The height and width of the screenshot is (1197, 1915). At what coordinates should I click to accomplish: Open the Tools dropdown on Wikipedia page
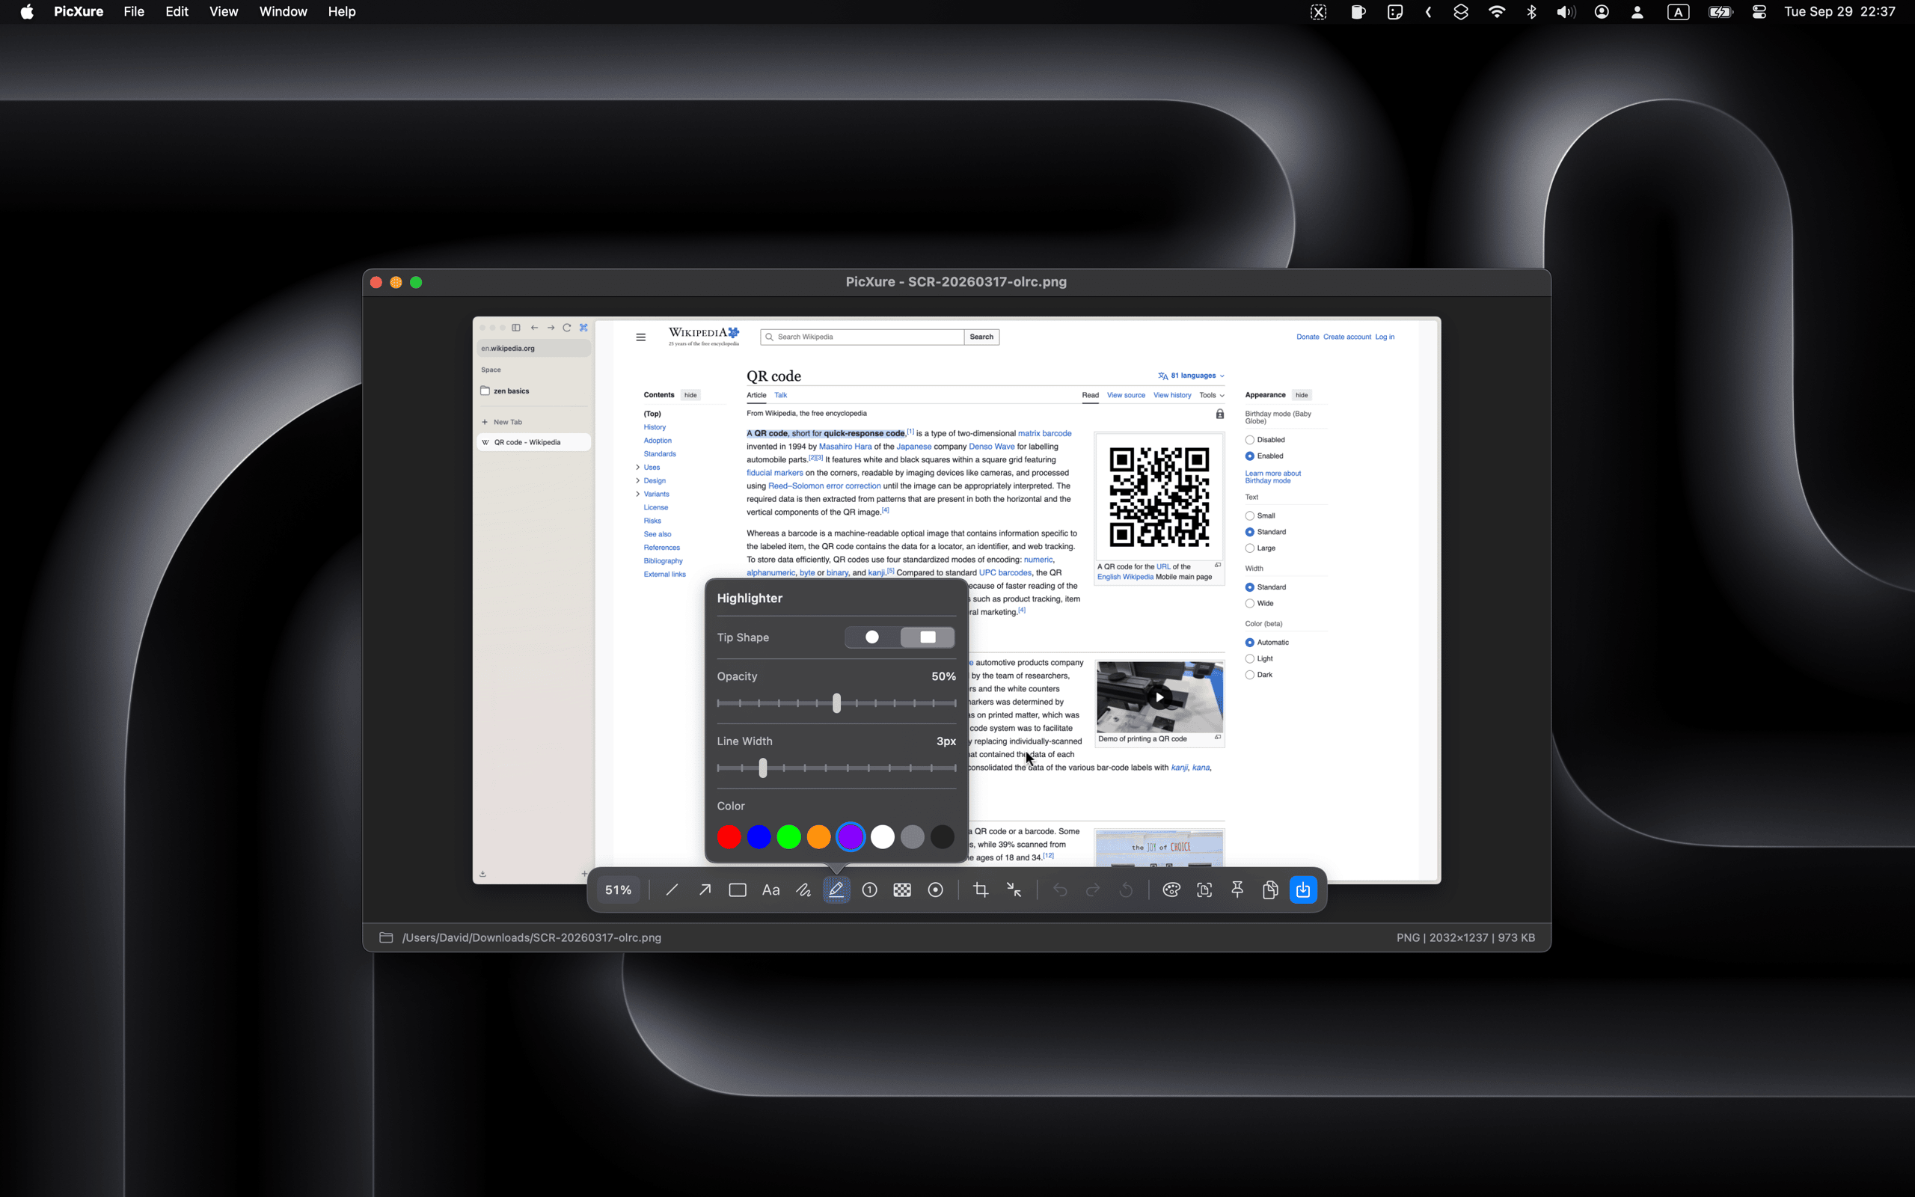click(x=1212, y=395)
